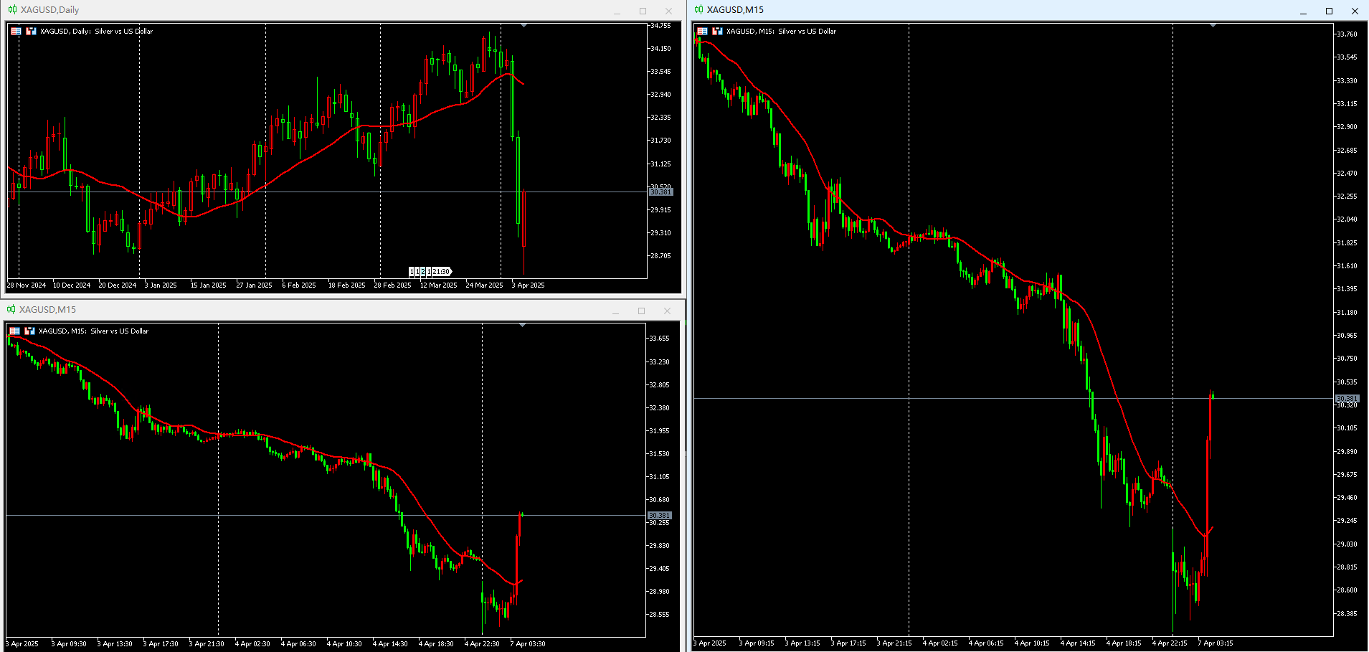1369x652 pixels.
Task: Click the candlestick icon in XAGUSD,Daily title bar
Action: 12,9
